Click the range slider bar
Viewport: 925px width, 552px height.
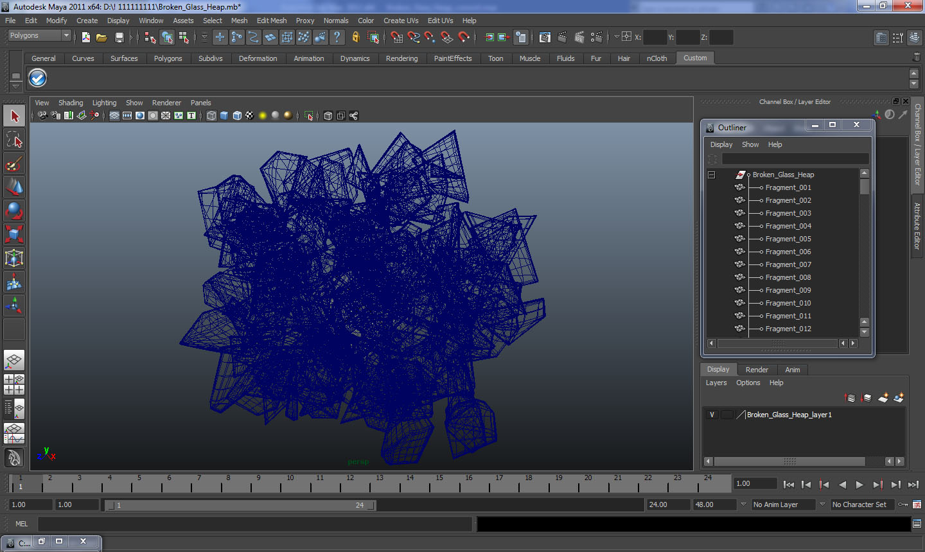coord(241,505)
